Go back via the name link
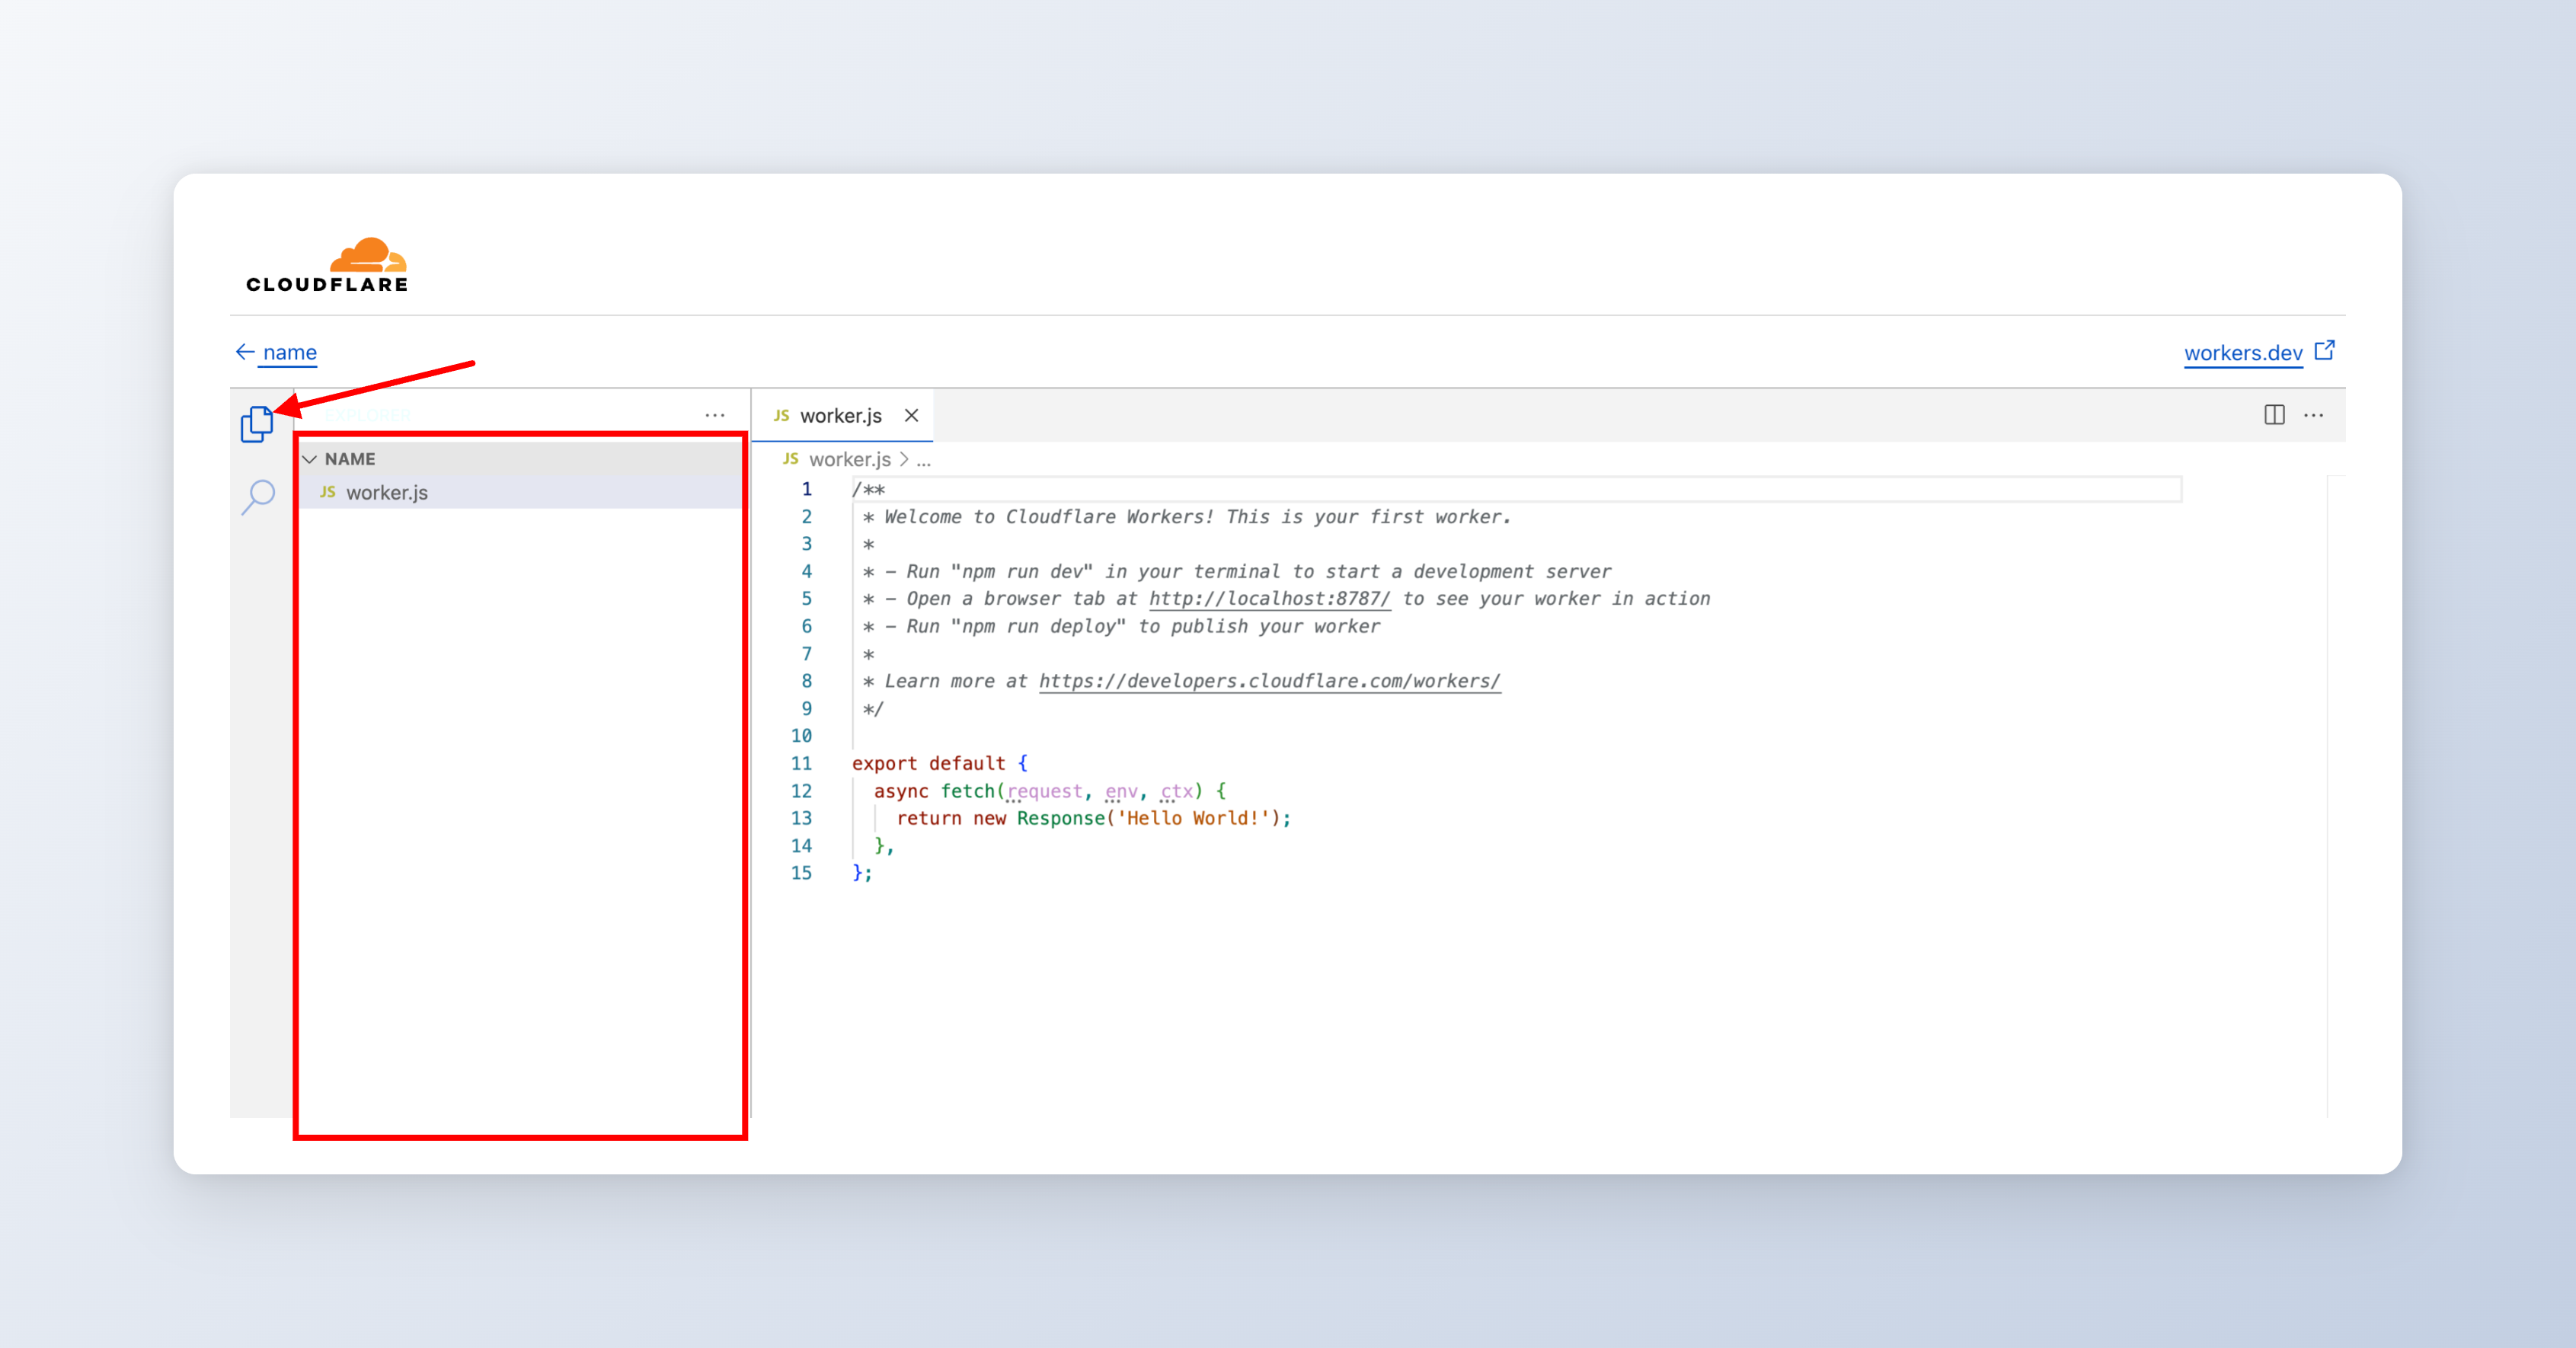 290,352
